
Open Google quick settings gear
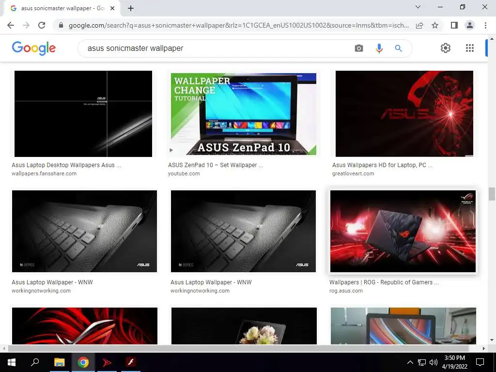point(446,48)
